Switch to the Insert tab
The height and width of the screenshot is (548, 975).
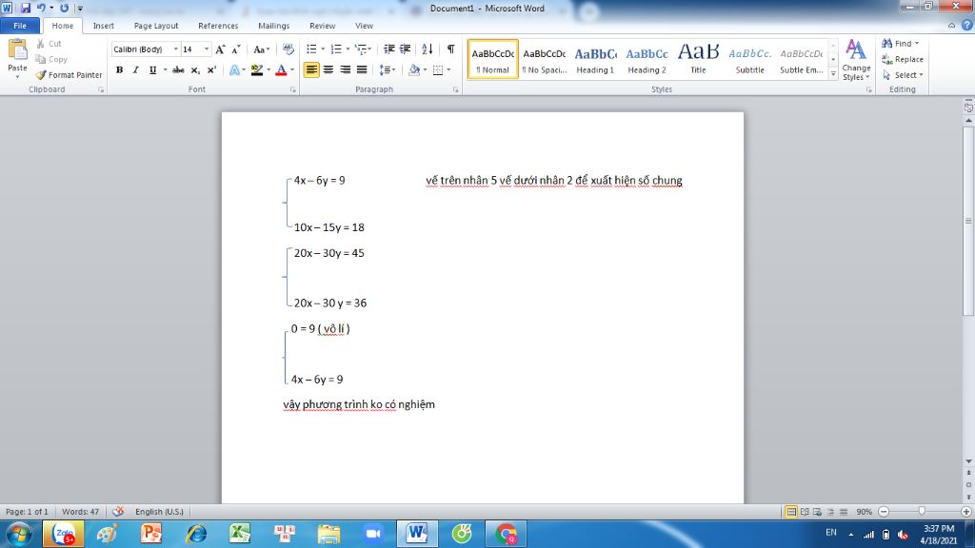(x=103, y=26)
